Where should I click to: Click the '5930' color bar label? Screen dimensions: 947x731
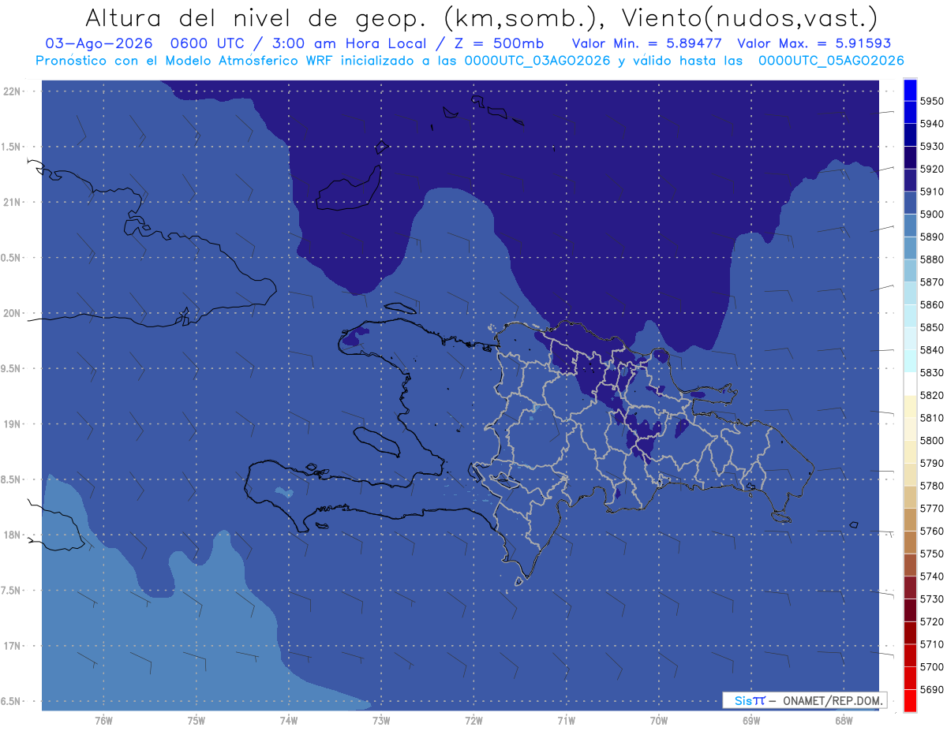[x=931, y=147]
